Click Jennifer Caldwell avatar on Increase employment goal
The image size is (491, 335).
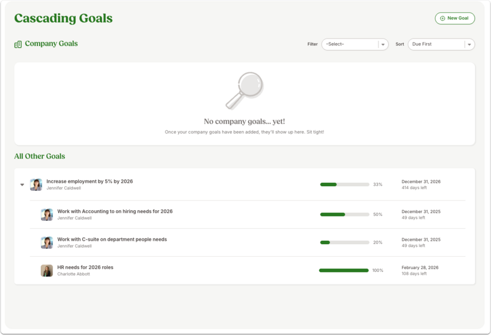36,184
